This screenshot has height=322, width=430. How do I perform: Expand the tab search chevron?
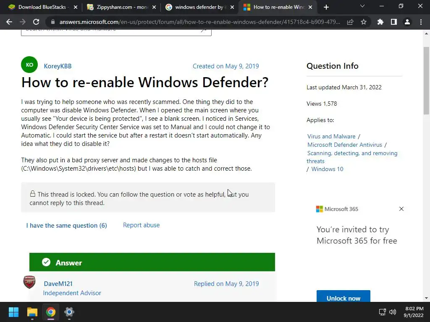click(362, 6)
